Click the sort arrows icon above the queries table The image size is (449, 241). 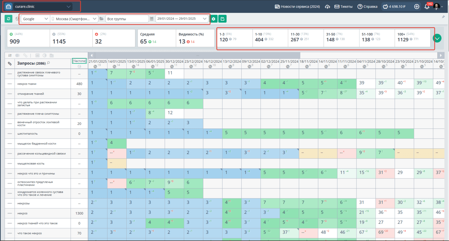coord(10,55)
